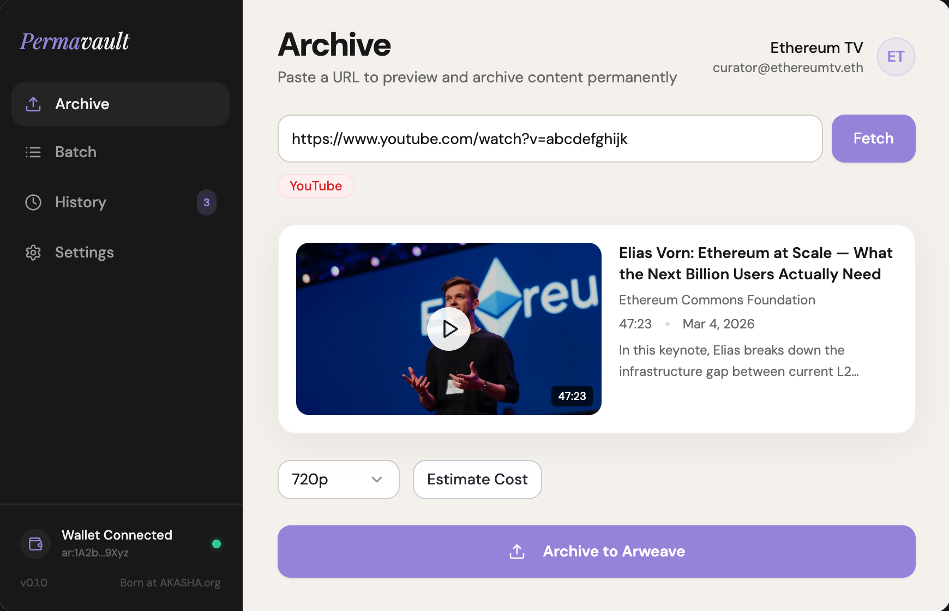Open the 720p resolution dropdown

click(338, 480)
